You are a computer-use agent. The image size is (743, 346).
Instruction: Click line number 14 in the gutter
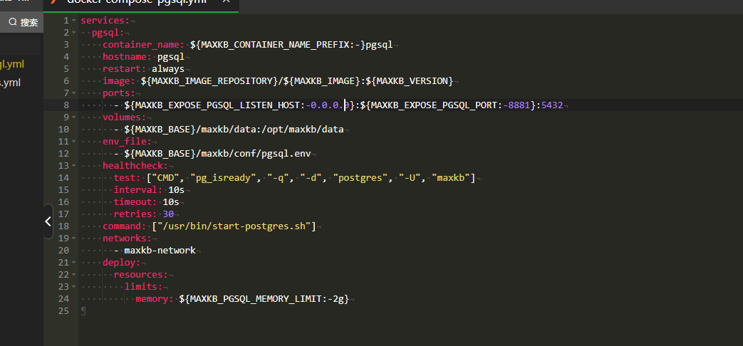click(63, 178)
